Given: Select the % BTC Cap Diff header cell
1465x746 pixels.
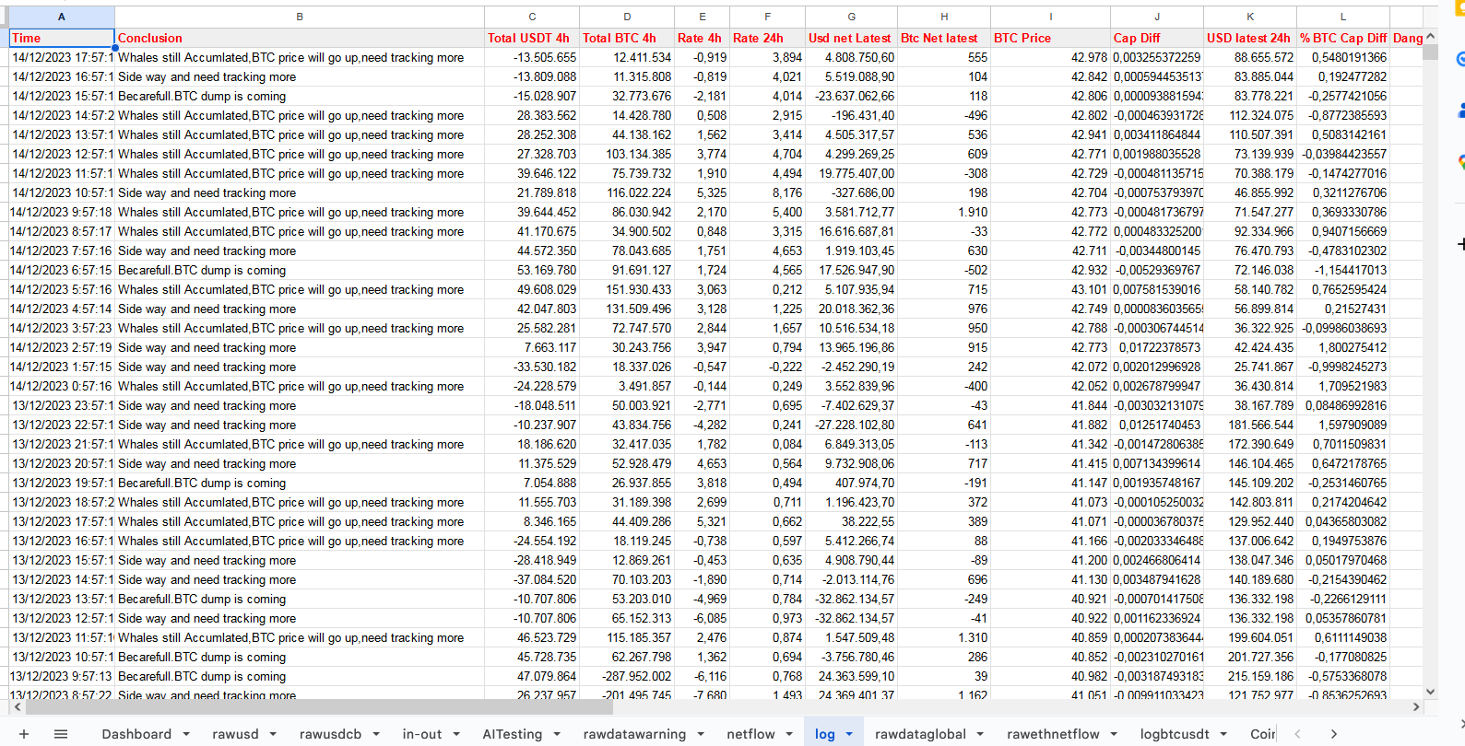Looking at the screenshot, I should click(x=1342, y=38).
